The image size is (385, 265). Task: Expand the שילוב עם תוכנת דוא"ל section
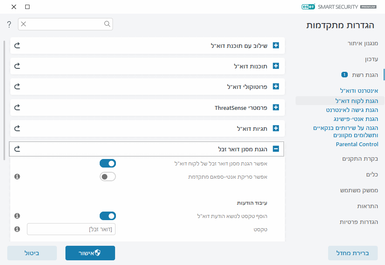pyautogui.click(x=276, y=45)
